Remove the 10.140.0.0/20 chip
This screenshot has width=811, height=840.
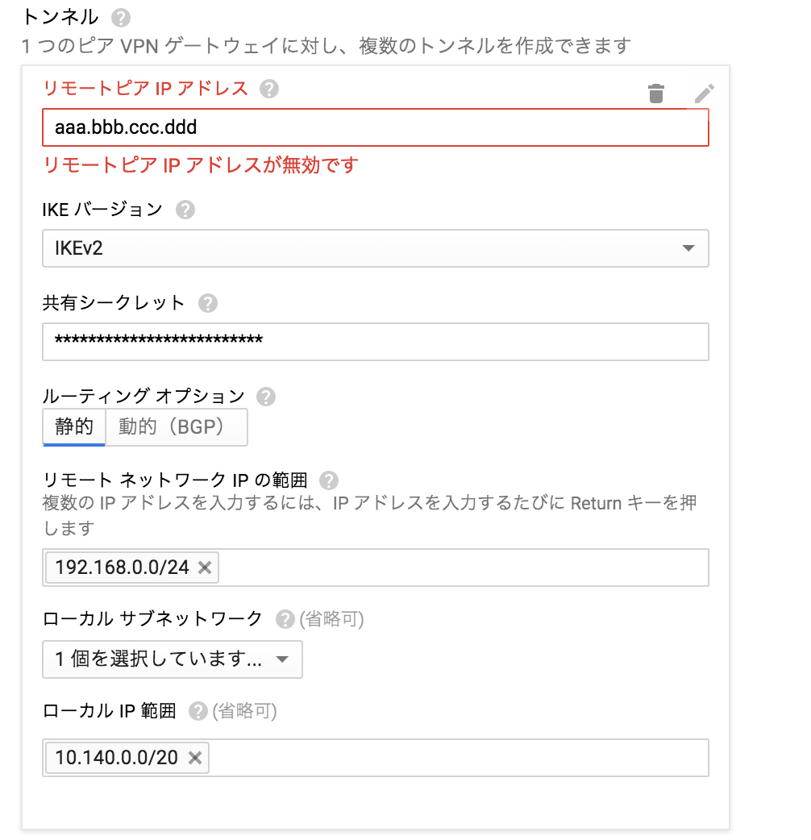195,758
